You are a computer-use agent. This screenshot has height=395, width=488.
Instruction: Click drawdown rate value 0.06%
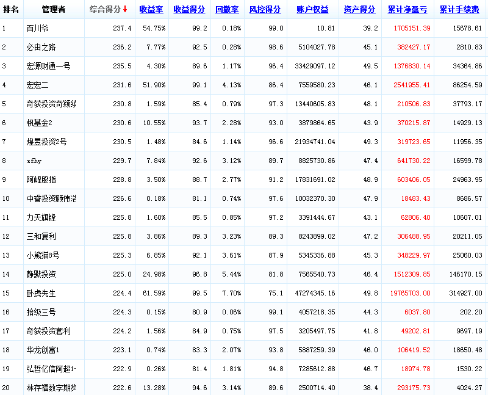232,312
